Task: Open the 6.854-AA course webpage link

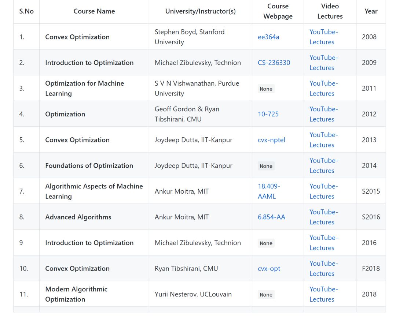Action: pos(271,217)
